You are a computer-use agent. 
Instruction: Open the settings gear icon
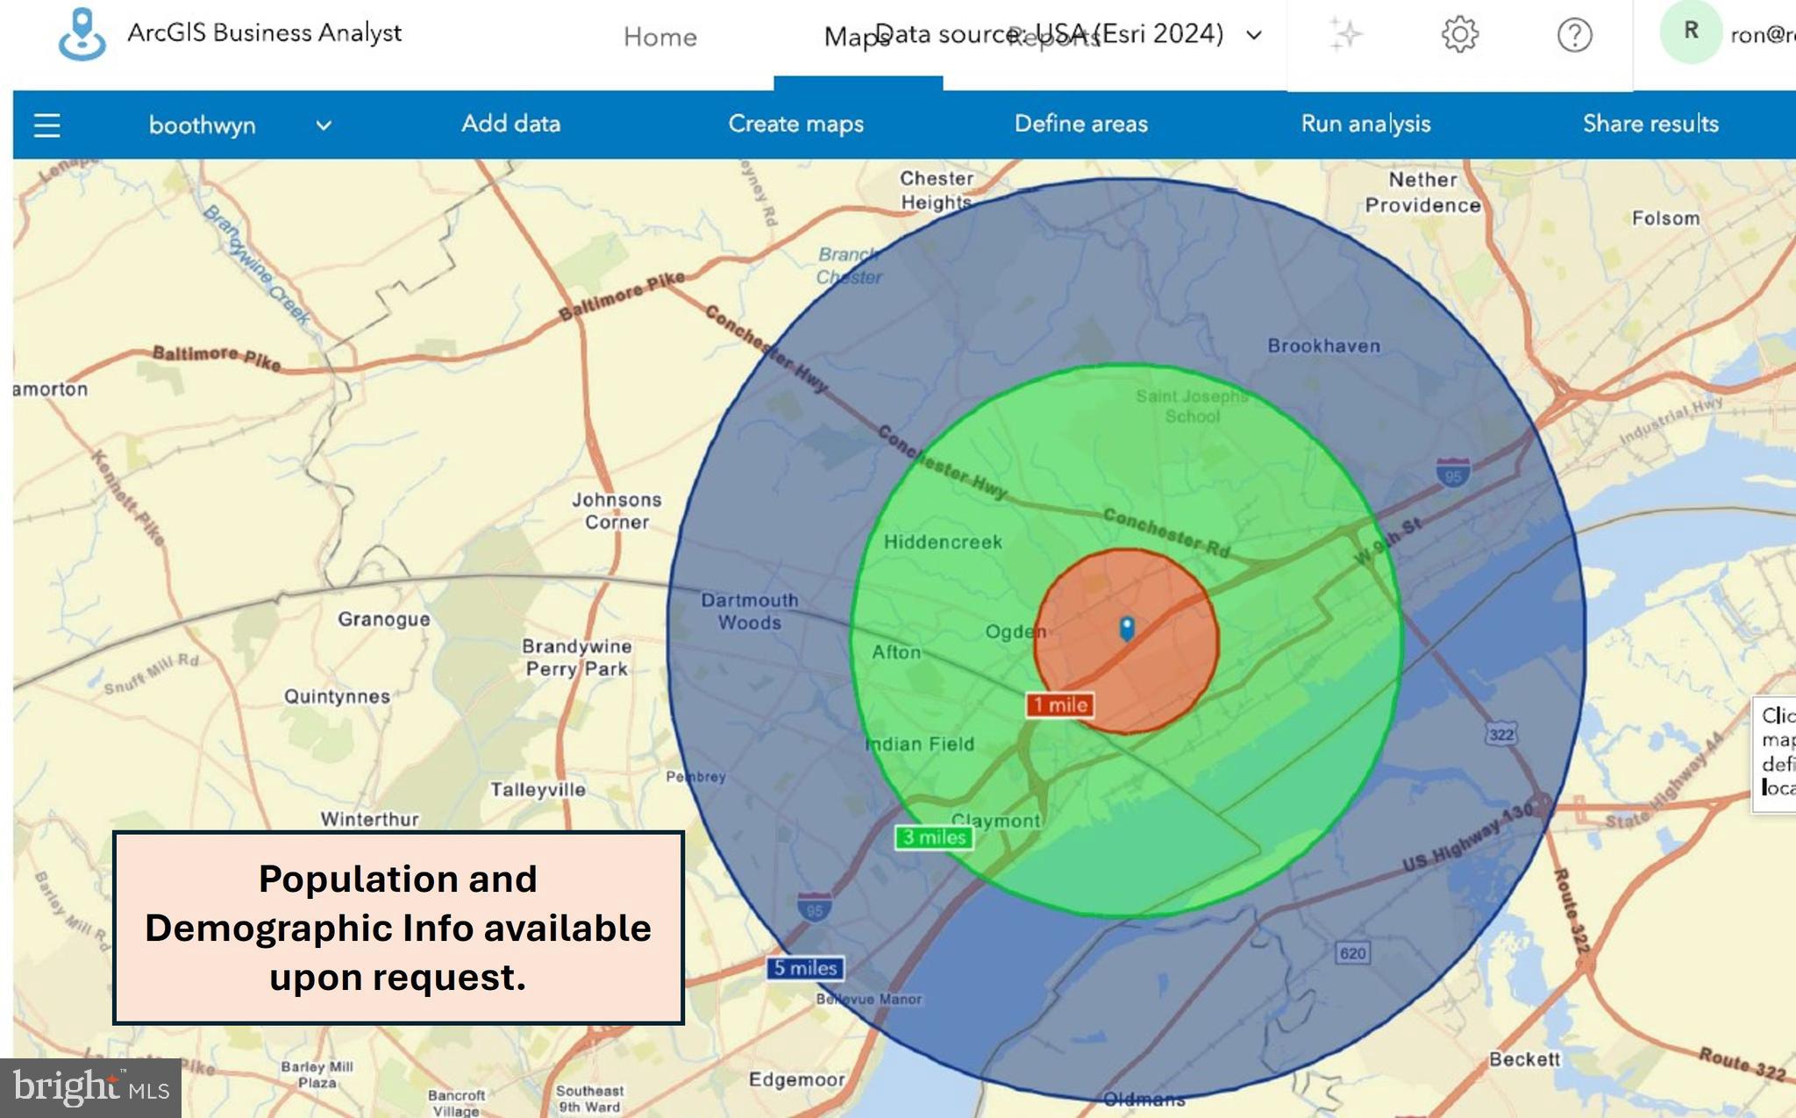point(1459,35)
